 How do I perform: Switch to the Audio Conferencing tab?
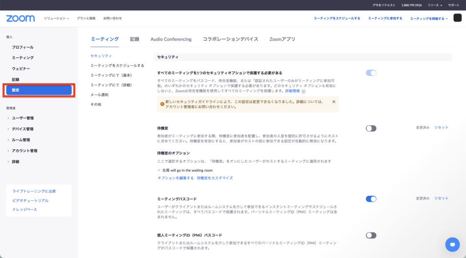171,39
